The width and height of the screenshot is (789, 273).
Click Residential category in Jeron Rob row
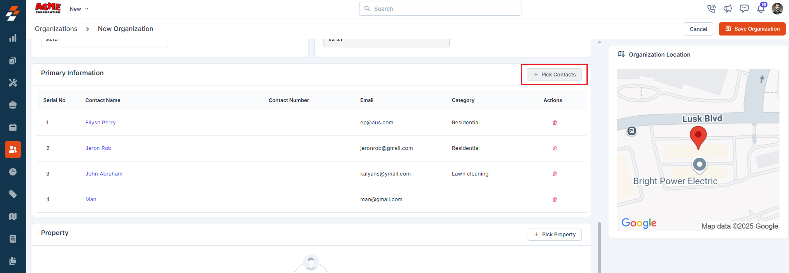pos(466,148)
